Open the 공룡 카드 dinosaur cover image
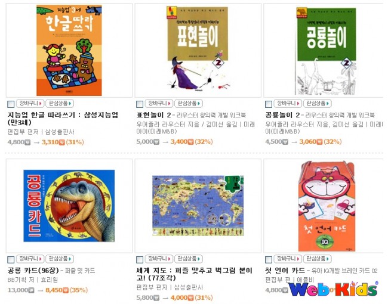This screenshot has height=304, width=388. point(69,206)
